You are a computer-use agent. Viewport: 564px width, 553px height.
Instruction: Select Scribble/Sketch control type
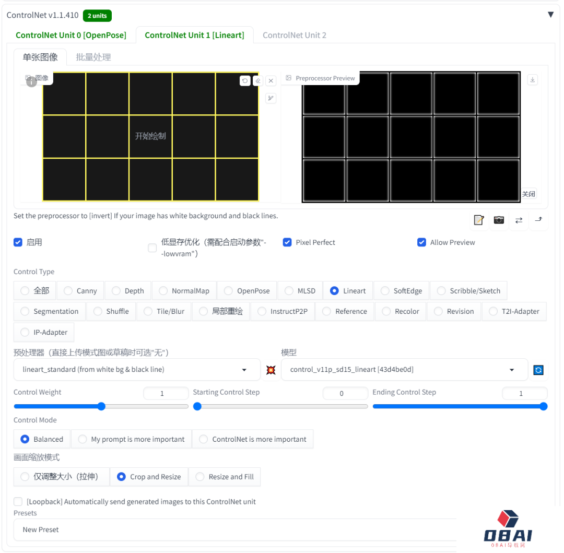pyautogui.click(x=468, y=290)
